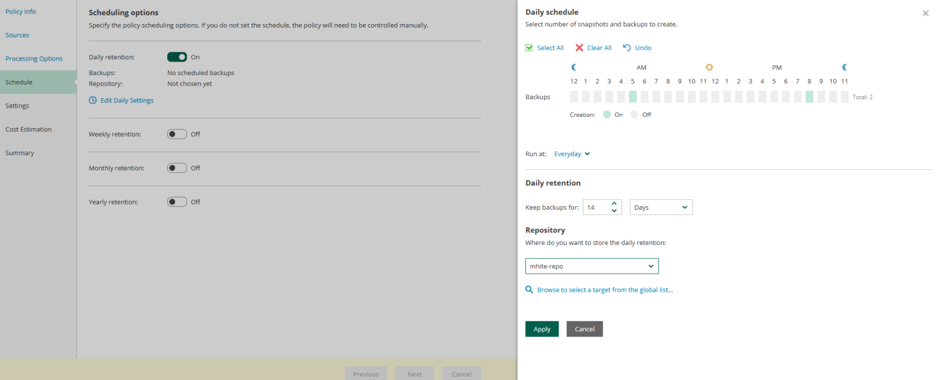Click the Keep backups for number field

596,207
